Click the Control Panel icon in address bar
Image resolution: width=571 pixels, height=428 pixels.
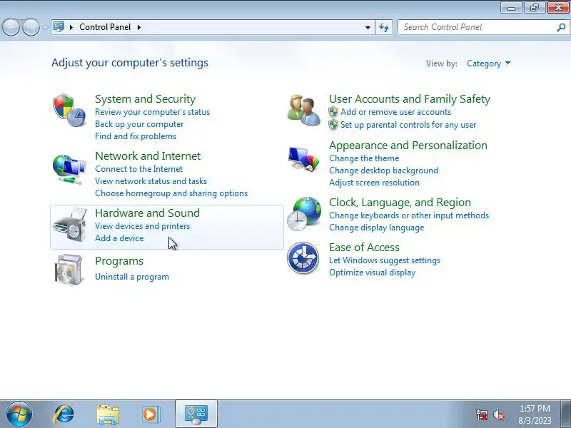pyautogui.click(x=59, y=27)
